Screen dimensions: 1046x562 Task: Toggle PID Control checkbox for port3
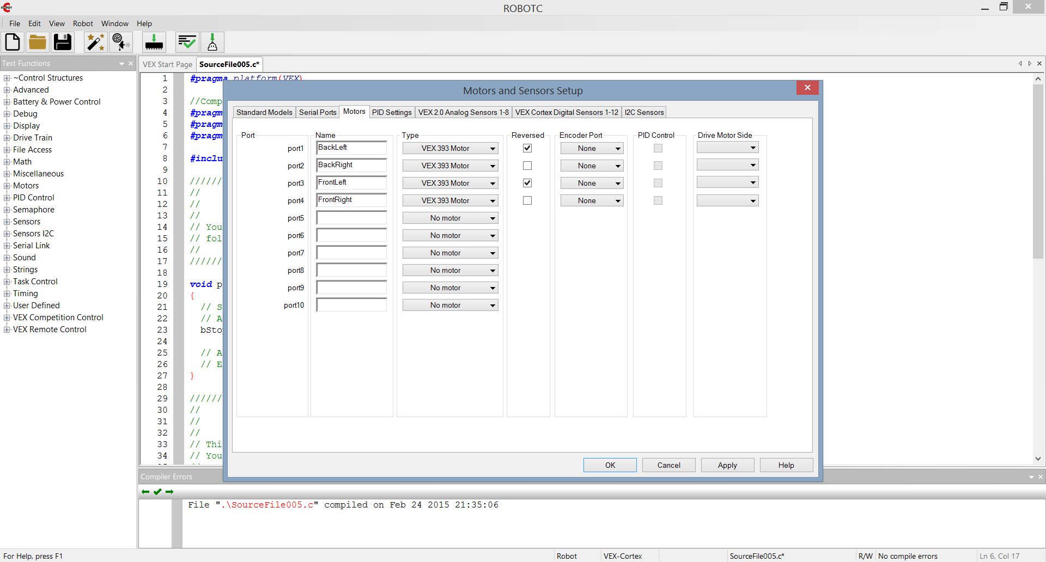658,183
